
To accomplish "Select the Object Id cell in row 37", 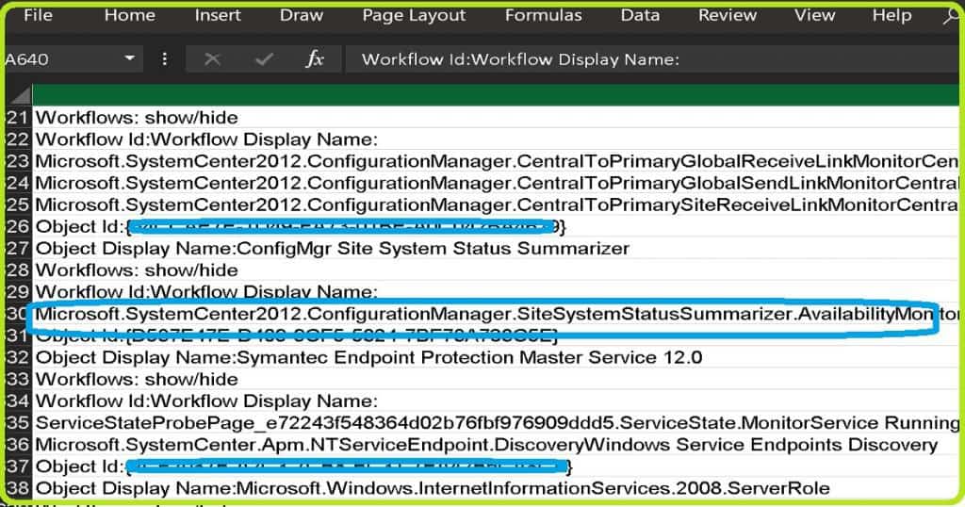I will click(496, 466).
